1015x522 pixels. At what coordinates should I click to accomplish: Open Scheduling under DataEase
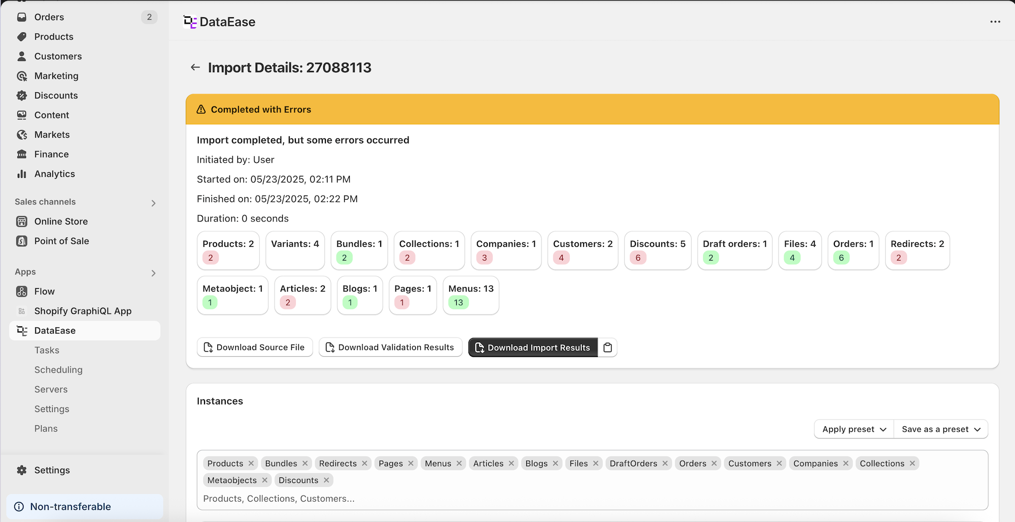58,370
